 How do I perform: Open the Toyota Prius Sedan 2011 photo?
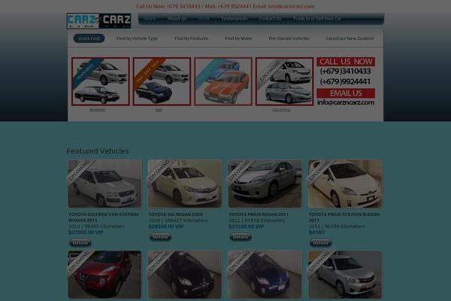pyautogui.click(x=265, y=184)
